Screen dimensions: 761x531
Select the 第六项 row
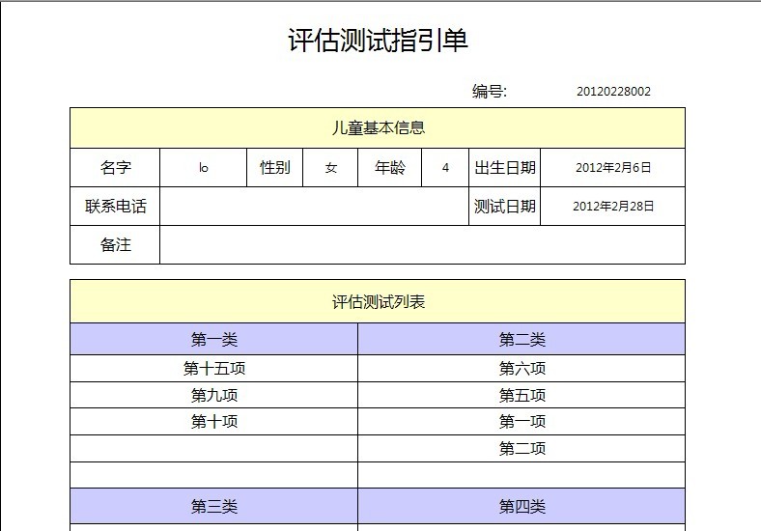pyautogui.click(x=521, y=369)
